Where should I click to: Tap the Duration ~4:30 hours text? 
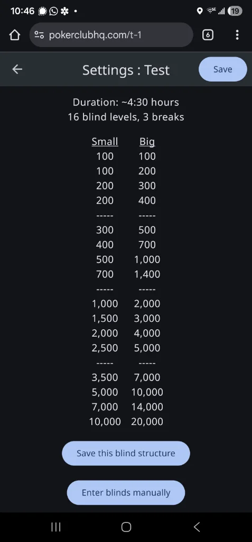pyautogui.click(x=126, y=102)
